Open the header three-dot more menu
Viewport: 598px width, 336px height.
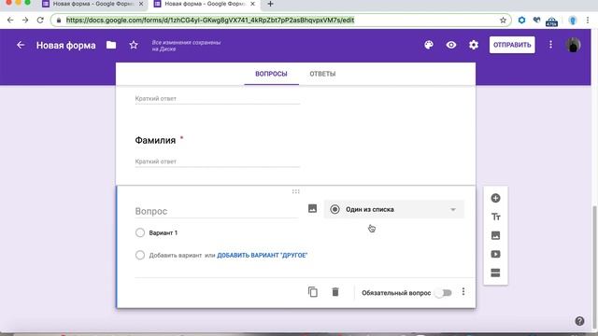pos(550,45)
